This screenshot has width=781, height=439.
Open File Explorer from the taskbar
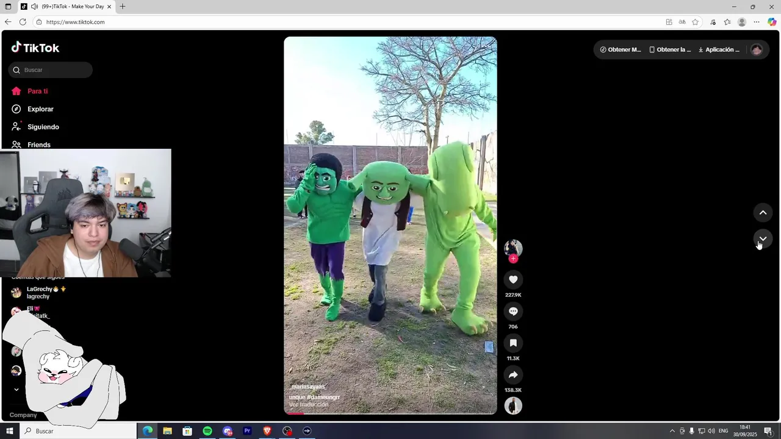click(x=167, y=431)
